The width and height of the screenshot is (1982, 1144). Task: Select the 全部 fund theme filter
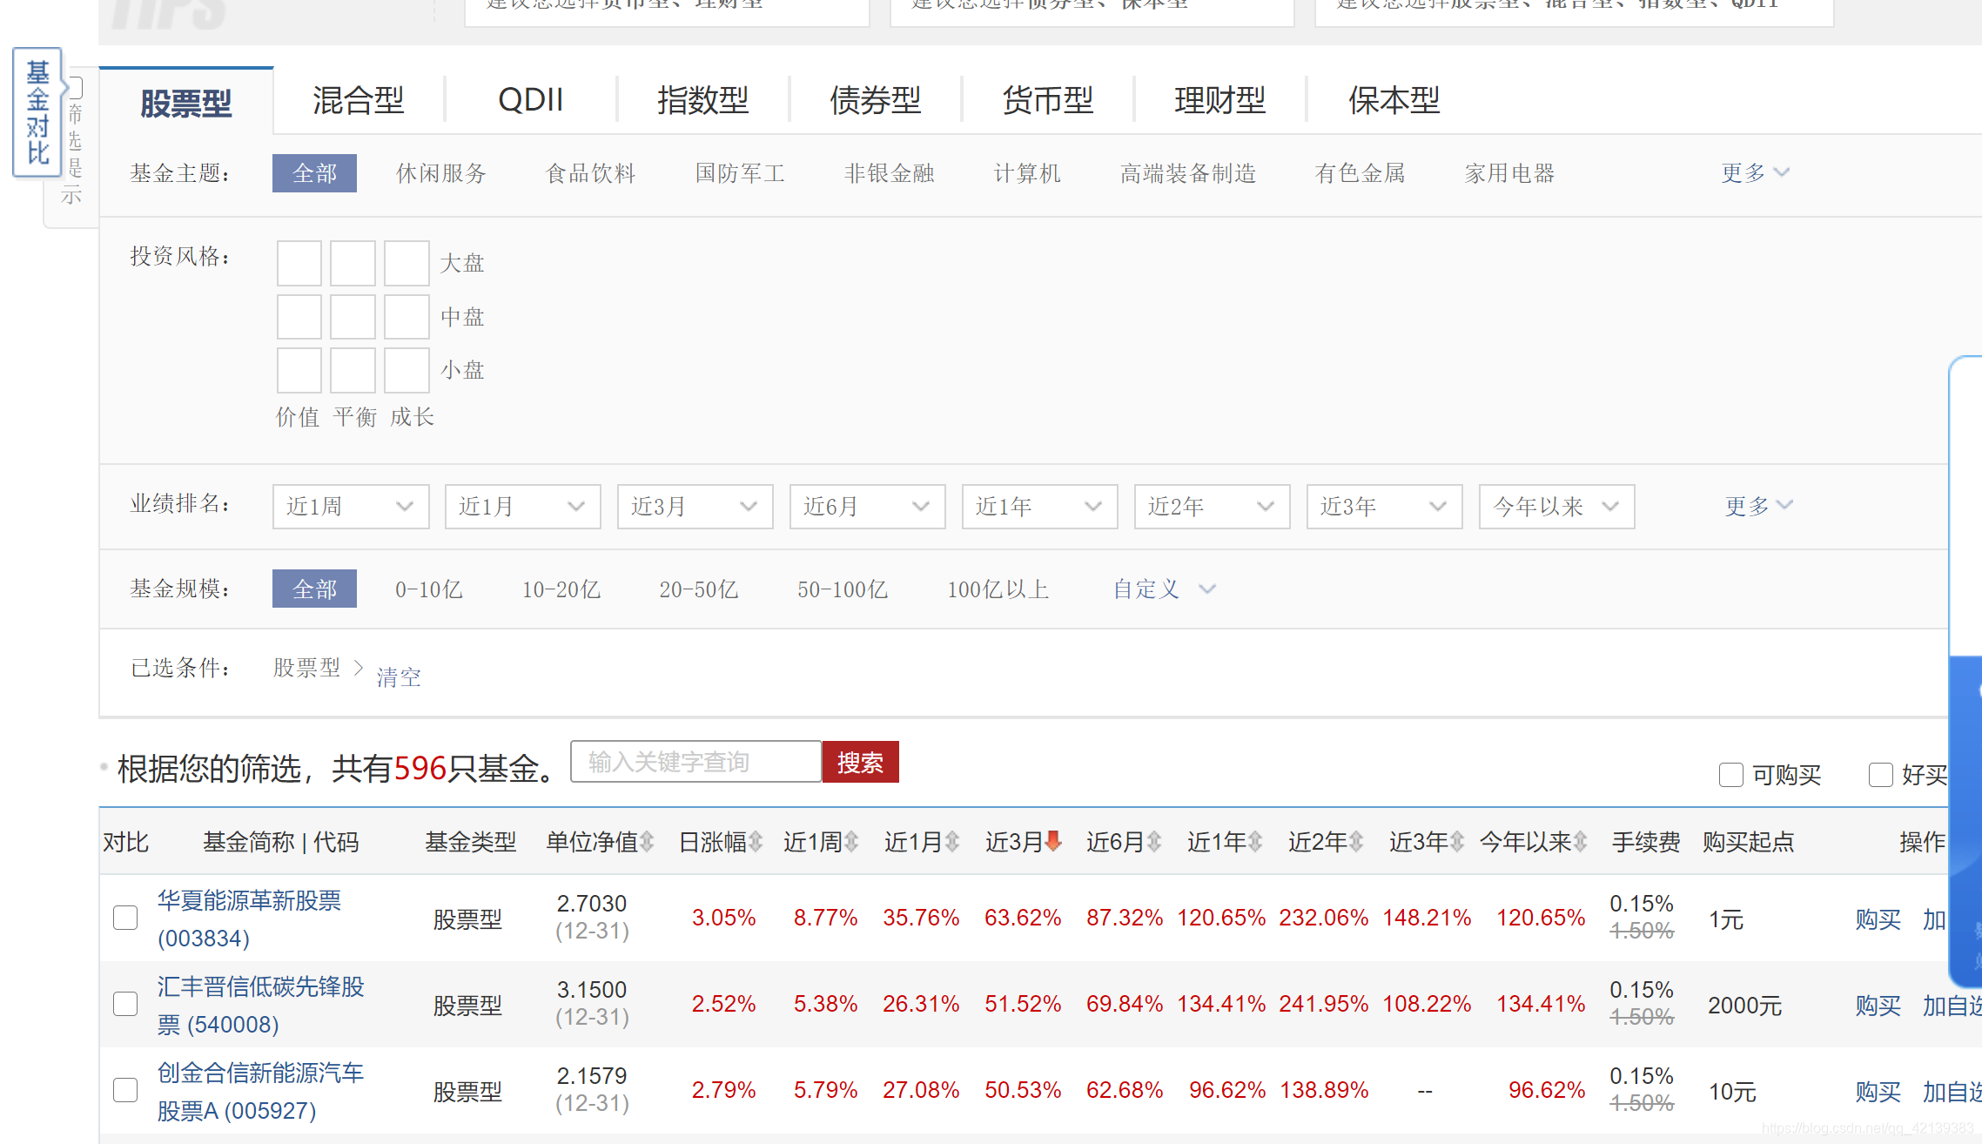pos(314,173)
